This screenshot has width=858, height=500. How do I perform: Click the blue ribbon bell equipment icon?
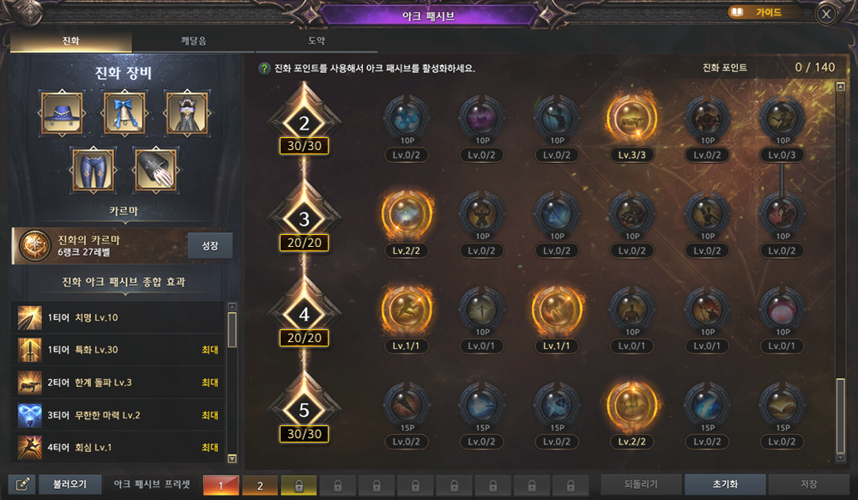pos(124,114)
